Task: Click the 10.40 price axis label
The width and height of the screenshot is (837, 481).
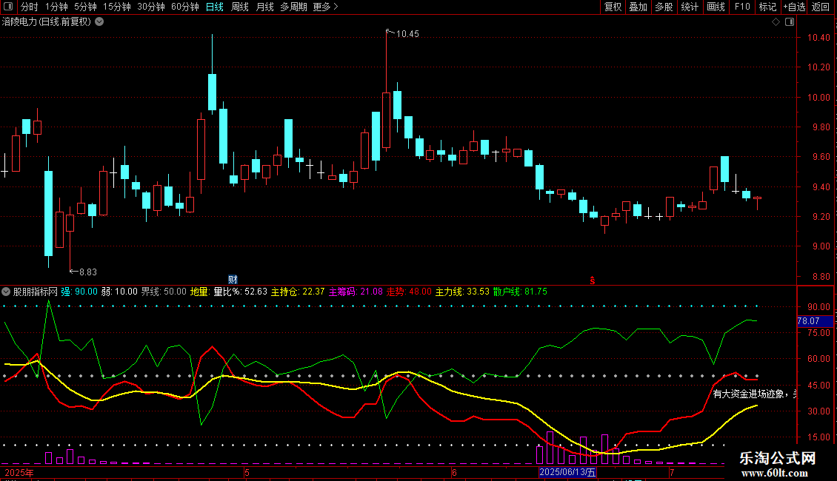Action: click(818, 37)
